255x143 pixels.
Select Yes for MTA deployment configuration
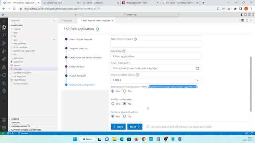tap(113, 91)
